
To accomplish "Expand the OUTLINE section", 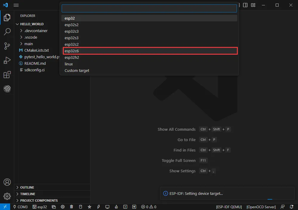I will tap(27, 187).
